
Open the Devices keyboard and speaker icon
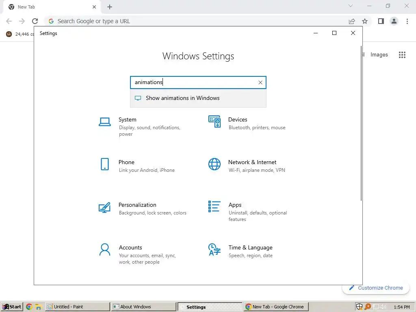point(214,121)
